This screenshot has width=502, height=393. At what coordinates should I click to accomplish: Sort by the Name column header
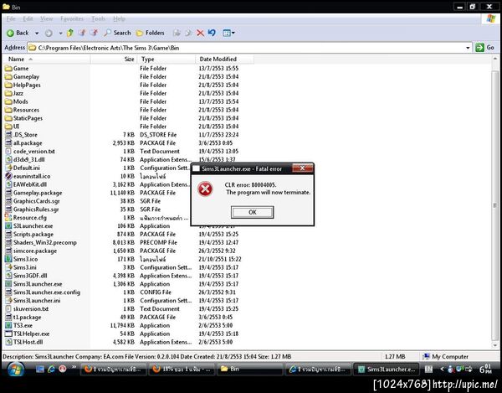pyautogui.click(x=46, y=59)
